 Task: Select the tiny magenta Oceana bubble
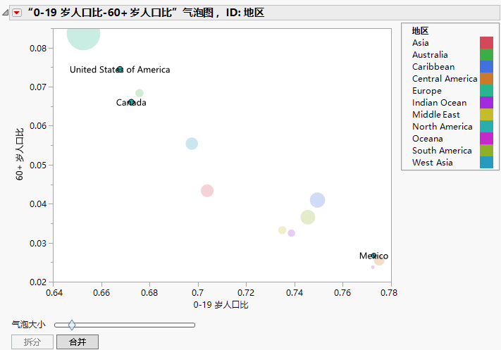tap(373, 267)
